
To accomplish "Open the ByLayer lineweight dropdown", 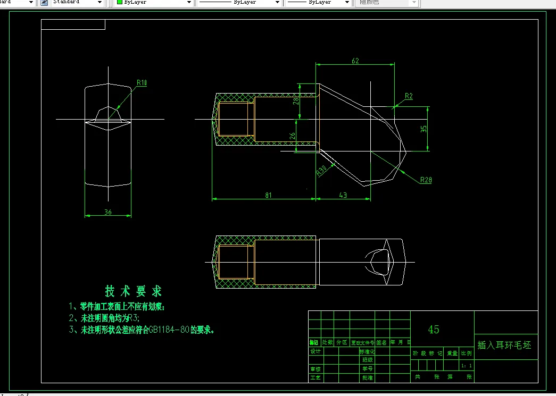I will tap(347, 3).
